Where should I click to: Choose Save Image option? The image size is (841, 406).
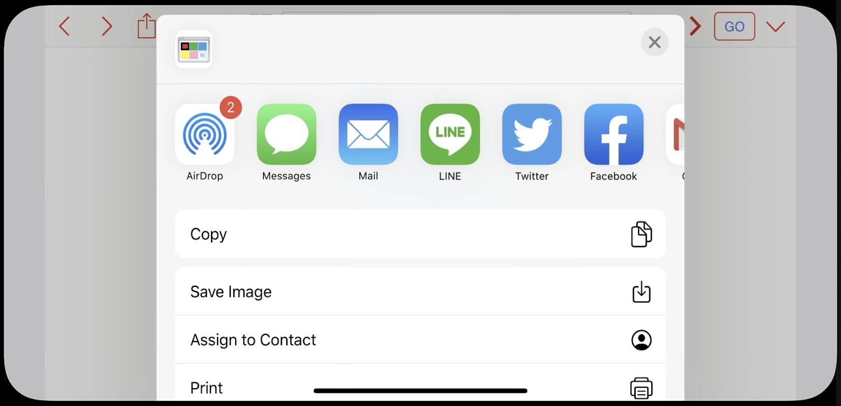click(420, 292)
